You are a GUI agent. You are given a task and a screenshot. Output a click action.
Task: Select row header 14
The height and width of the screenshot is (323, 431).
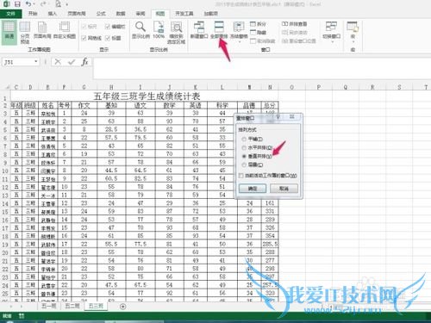coord(5,203)
